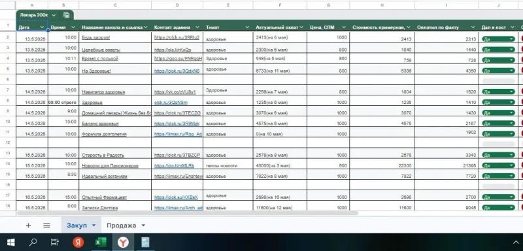This screenshot has height=251, width=523.
Task: Open the Дата column filter dropdown
Action: (42, 27)
